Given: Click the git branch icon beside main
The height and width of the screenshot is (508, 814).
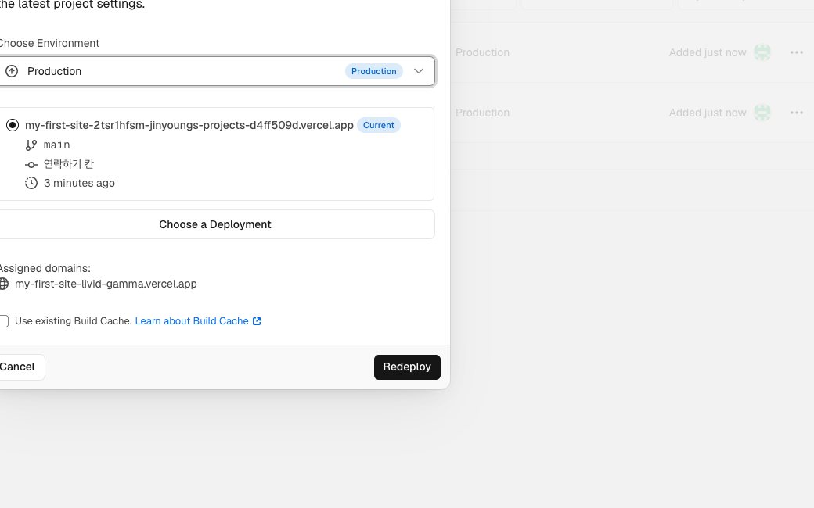Looking at the screenshot, I should pyautogui.click(x=31, y=145).
